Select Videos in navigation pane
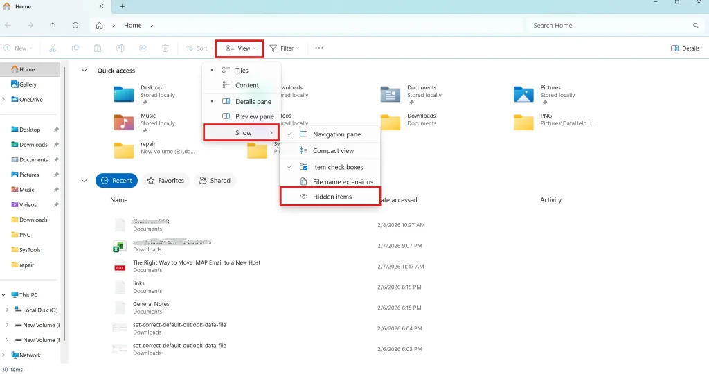The width and height of the screenshot is (709, 374). [x=24, y=204]
